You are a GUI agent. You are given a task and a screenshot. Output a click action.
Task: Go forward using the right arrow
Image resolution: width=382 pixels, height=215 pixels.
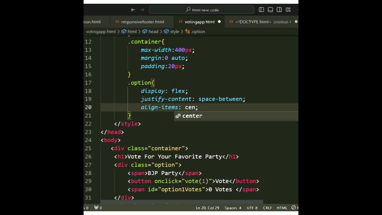click(x=142, y=10)
